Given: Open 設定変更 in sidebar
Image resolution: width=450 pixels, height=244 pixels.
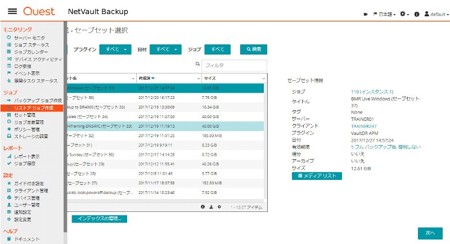Looking at the screenshot, I should coord(22,219).
